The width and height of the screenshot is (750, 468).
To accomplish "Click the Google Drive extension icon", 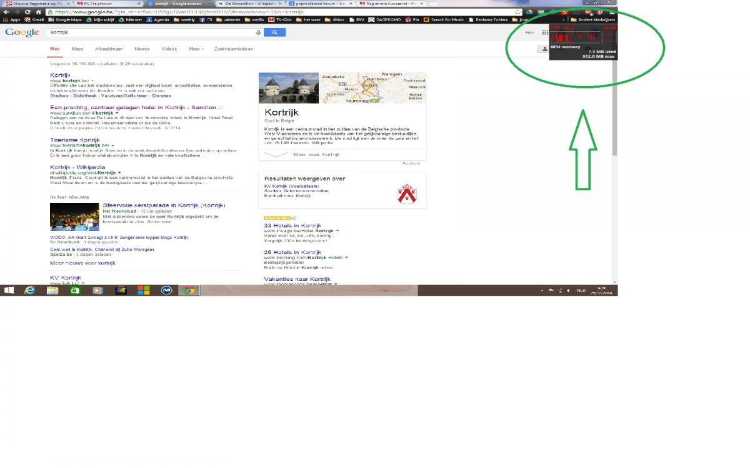I will (529, 12).
